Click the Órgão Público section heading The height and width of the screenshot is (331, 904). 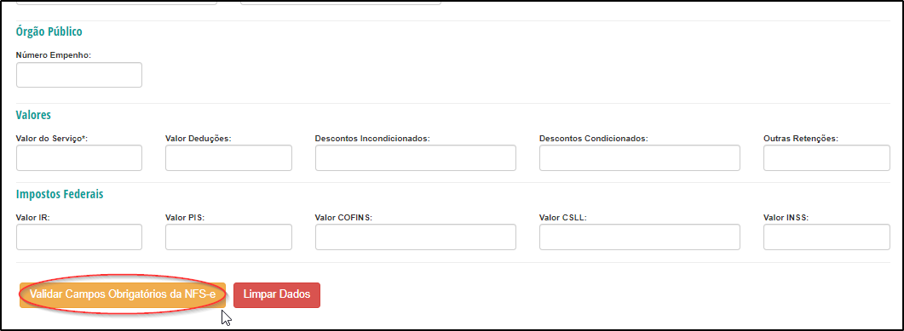(x=49, y=31)
